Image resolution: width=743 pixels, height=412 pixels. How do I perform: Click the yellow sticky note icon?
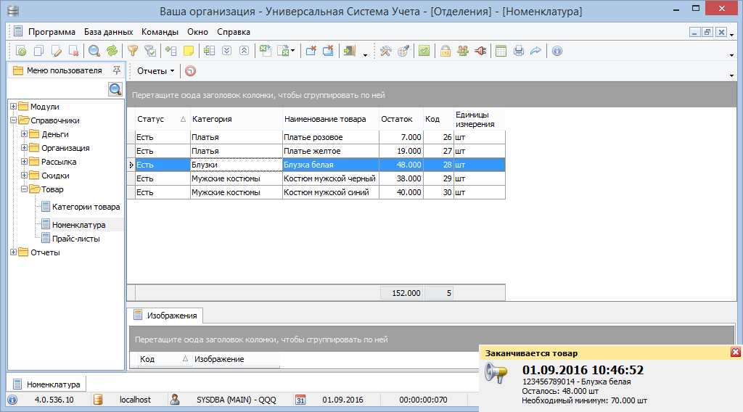(188, 51)
